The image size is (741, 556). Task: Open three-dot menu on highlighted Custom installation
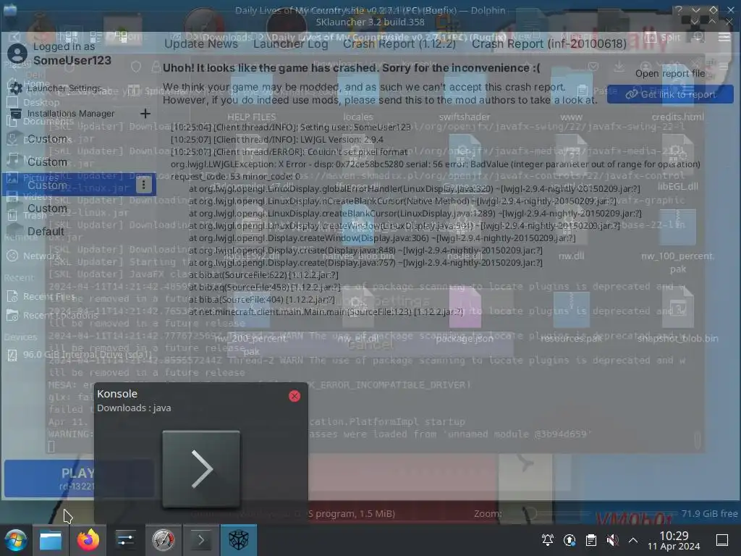tap(144, 185)
